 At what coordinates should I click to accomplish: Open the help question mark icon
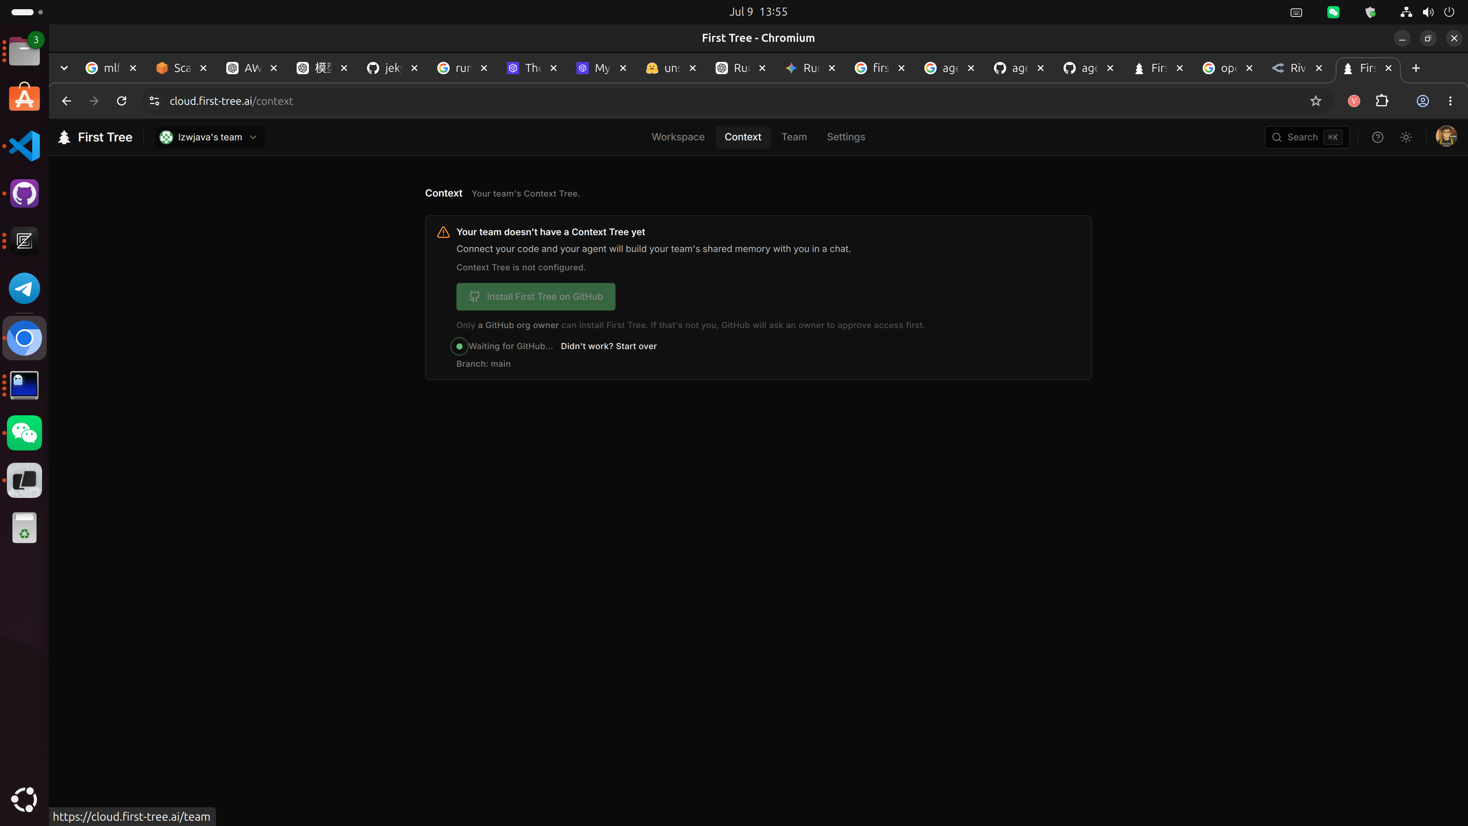tap(1377, 137)
